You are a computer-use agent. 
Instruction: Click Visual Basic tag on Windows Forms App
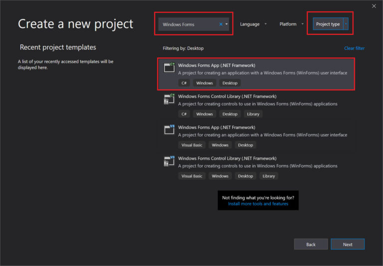point(191,145)
